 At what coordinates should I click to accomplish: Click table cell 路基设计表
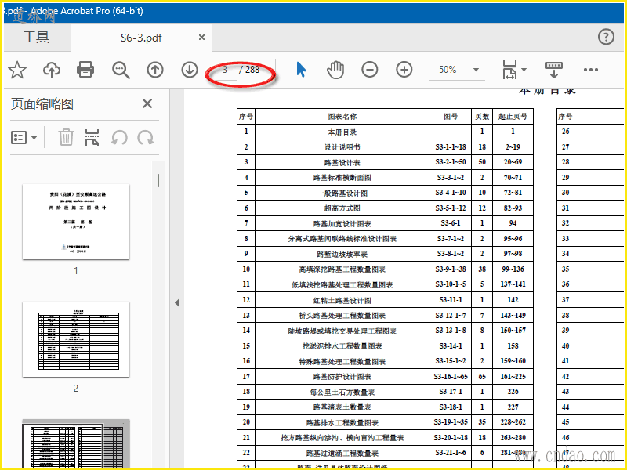pos(342,162)
